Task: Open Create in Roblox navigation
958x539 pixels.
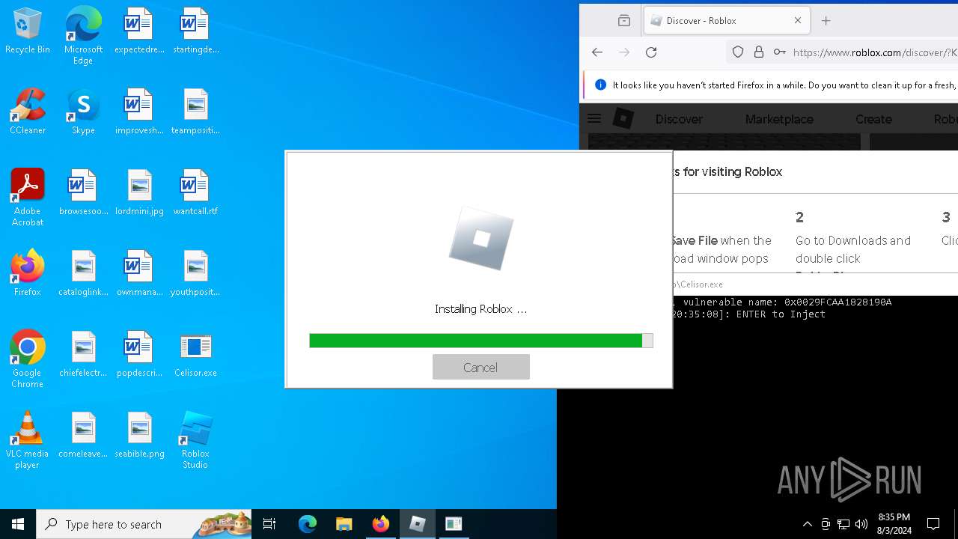Action: (x=873, y=119)
